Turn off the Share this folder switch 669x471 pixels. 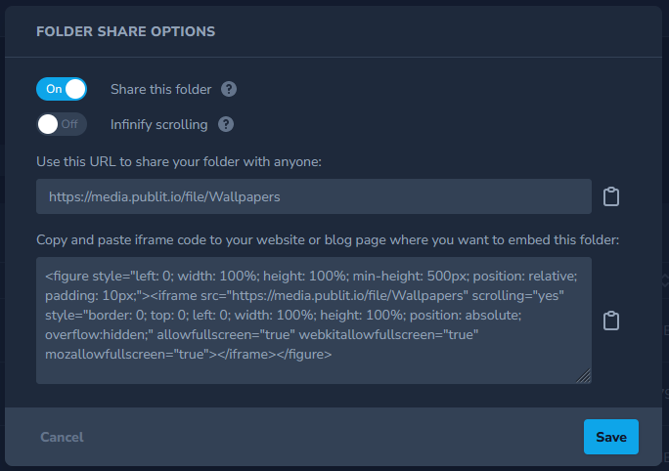click(62, 89)
